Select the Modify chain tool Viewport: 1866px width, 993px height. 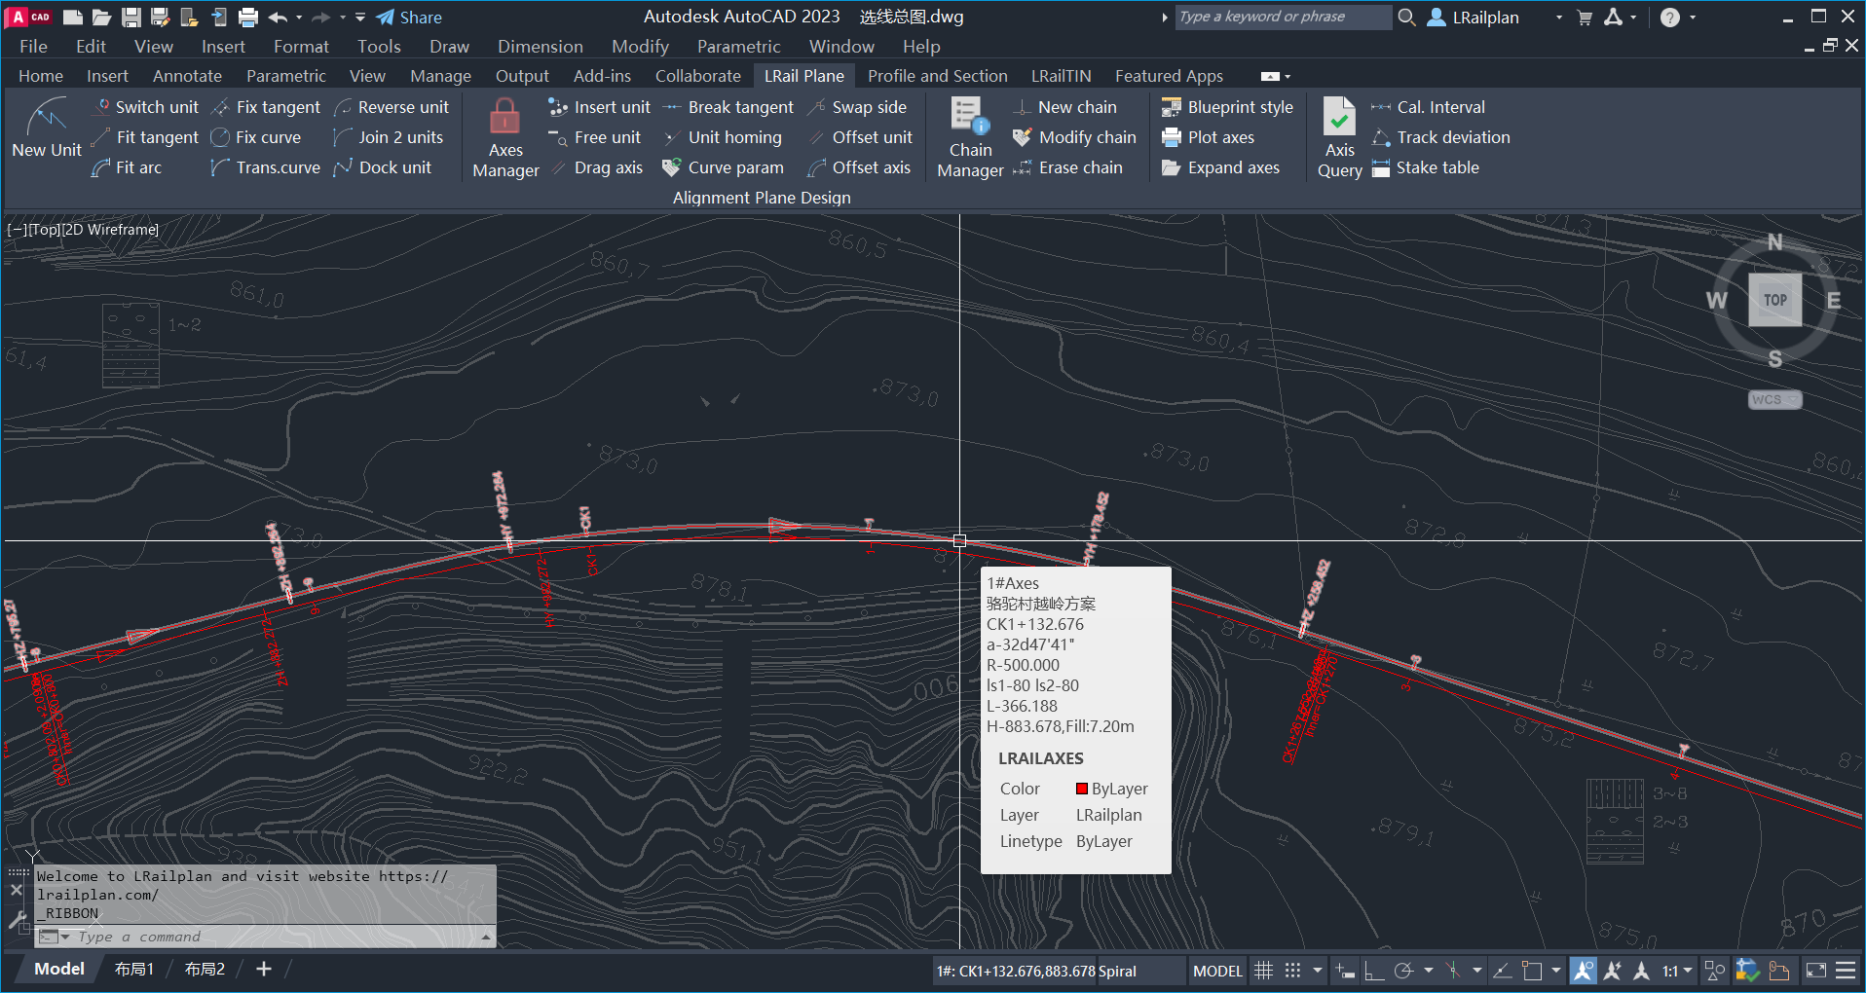[x=1074, y=137]
